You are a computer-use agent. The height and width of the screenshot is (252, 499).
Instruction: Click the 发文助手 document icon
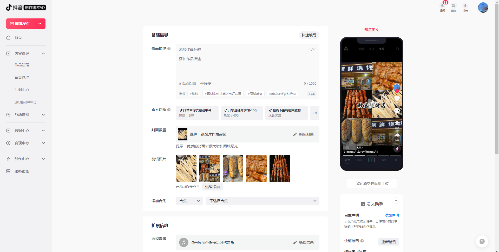click(363, 204)
